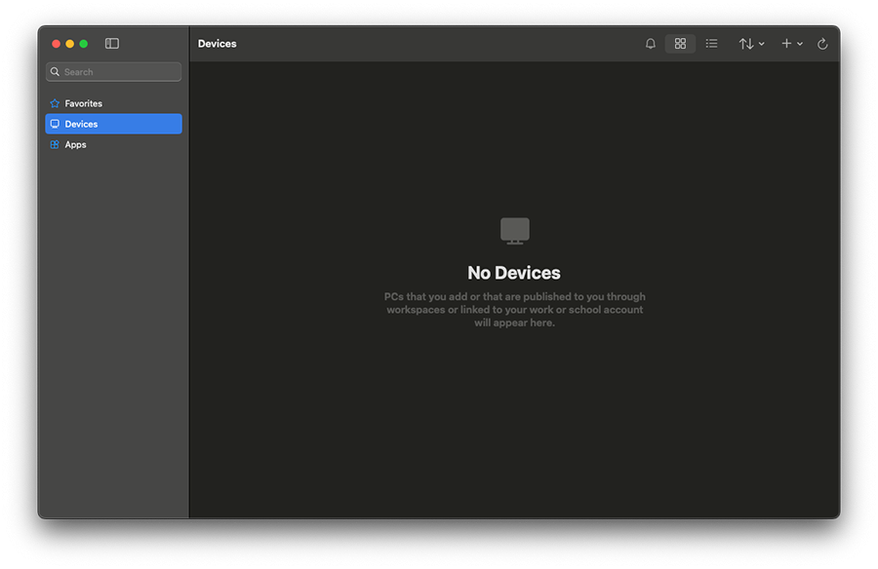Select Favorites in the sidebar

tap(84, 103)
